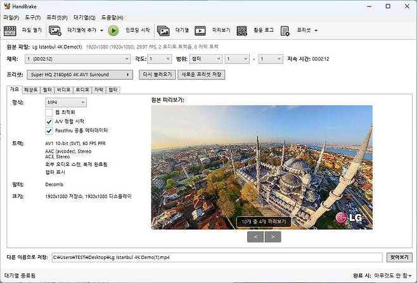Open the 완료 시 아무것도 안 함 dropdown

click(393, 275)
